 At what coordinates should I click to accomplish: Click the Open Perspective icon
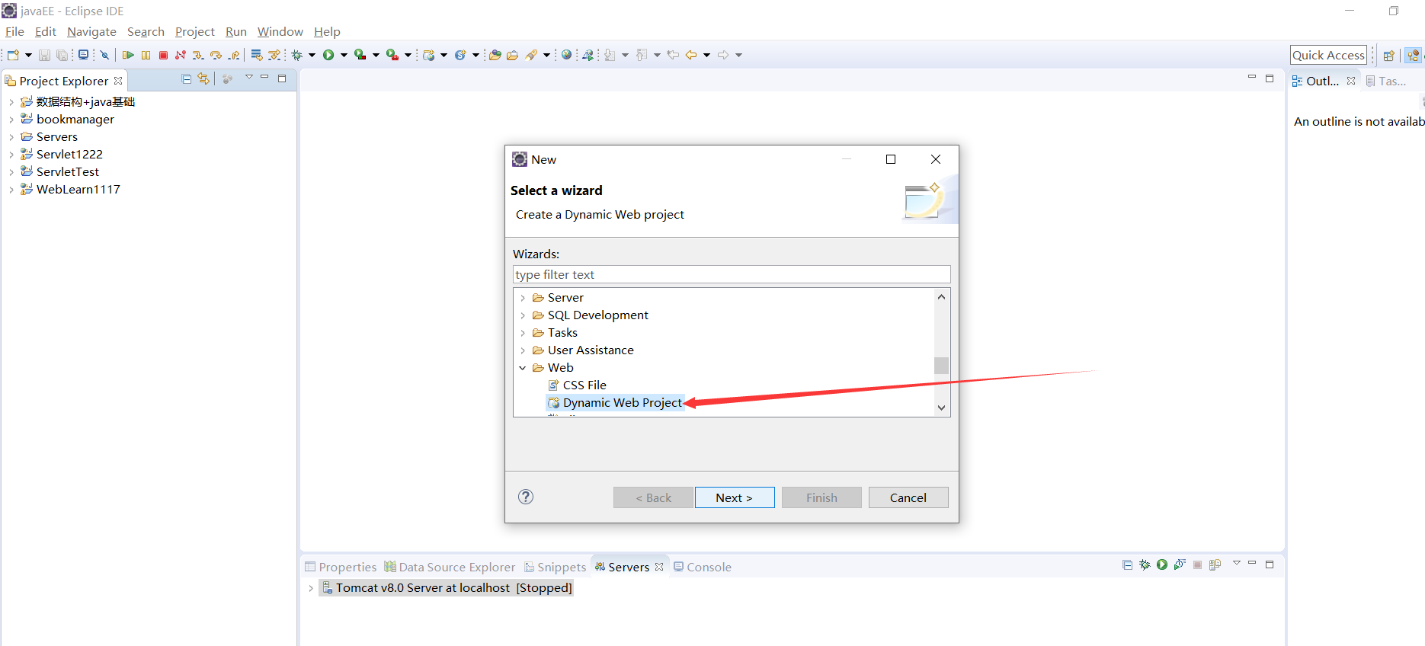click(x=1389, y=55)
